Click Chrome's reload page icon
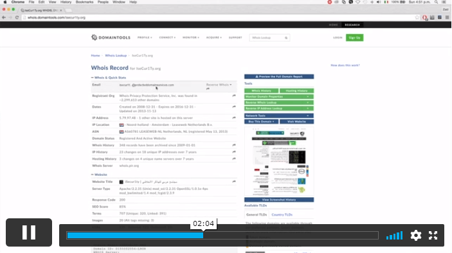 17,17
